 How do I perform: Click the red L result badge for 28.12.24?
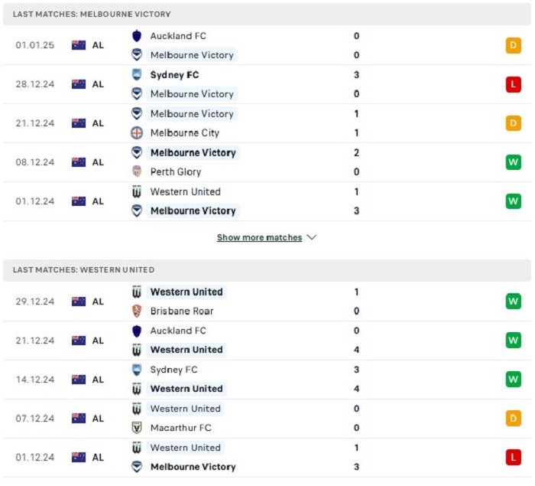[513, 84]
